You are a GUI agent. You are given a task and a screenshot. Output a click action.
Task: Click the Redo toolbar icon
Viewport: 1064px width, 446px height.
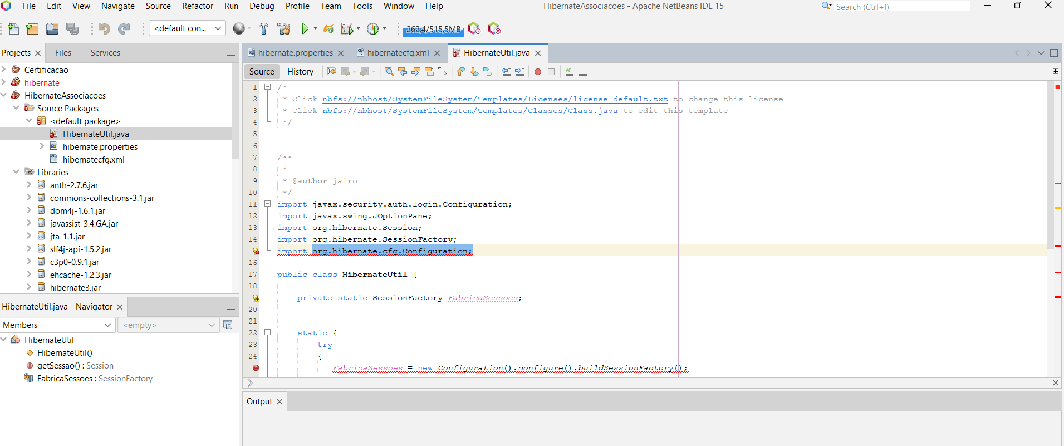point(124,28)
